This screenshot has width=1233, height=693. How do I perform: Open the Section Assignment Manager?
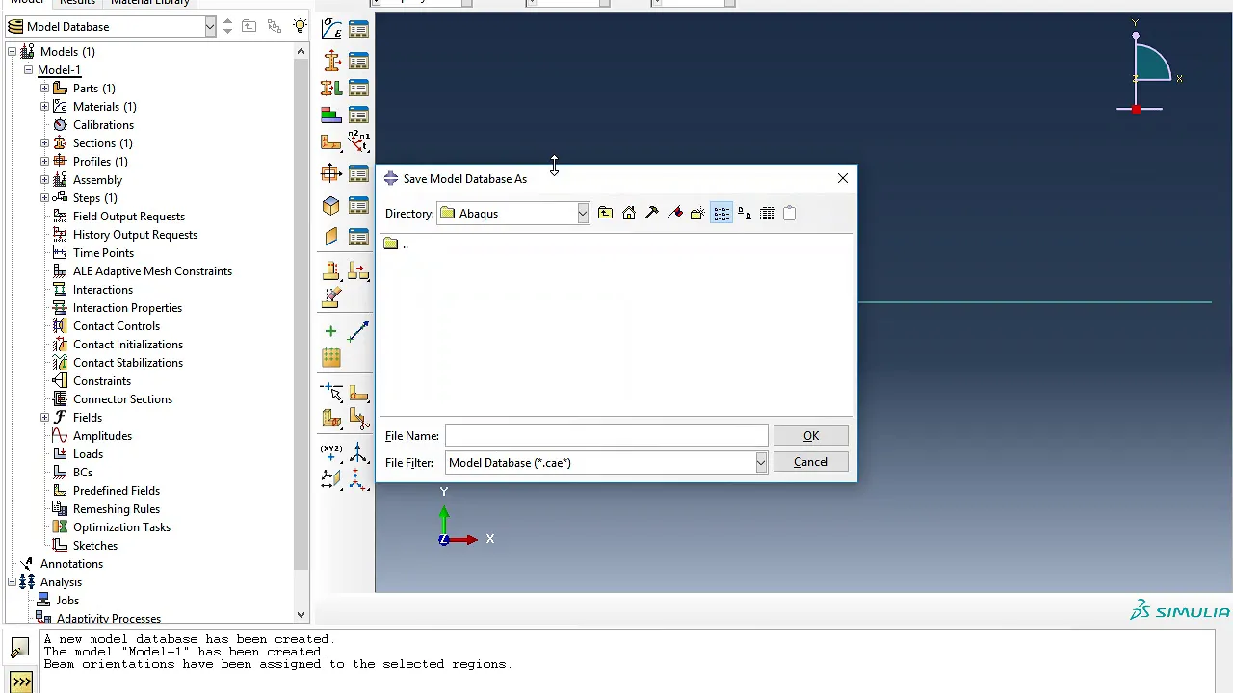point(358,88)
